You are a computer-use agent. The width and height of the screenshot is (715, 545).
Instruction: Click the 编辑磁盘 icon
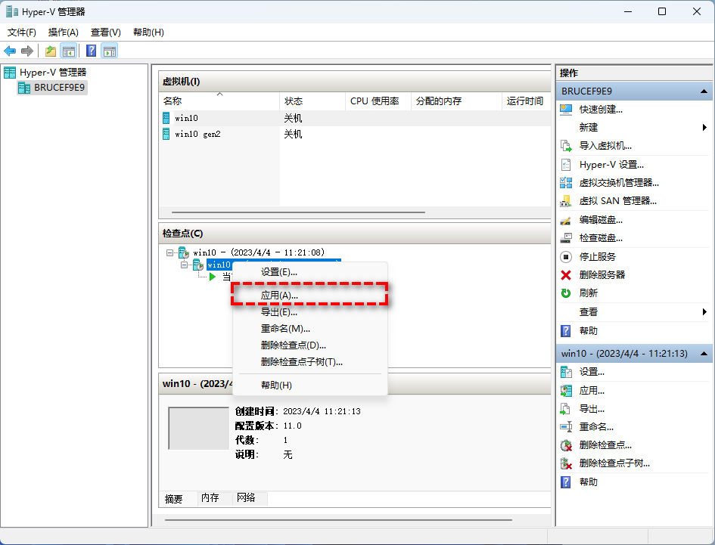[566, 220]
